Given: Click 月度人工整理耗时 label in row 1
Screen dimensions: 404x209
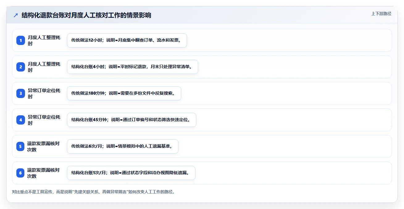Looking at the screenshot, I should pyautogui.click(x=44, y=40).
